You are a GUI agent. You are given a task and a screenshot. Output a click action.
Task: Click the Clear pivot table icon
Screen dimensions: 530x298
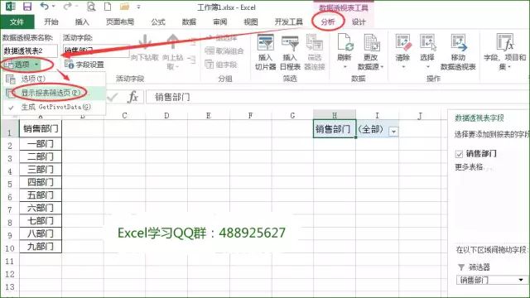(403, 43)
